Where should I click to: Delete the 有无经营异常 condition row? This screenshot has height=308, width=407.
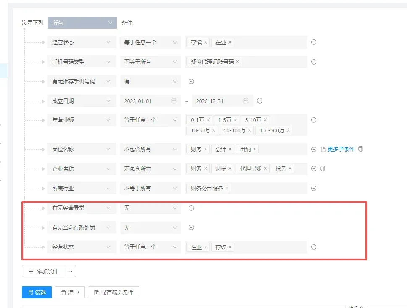click(x=191, y=208)
